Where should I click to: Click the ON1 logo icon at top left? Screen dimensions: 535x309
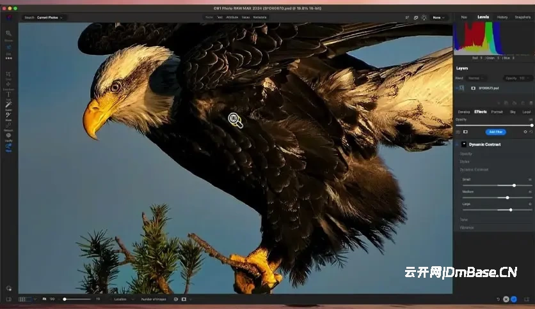(9, 17)
